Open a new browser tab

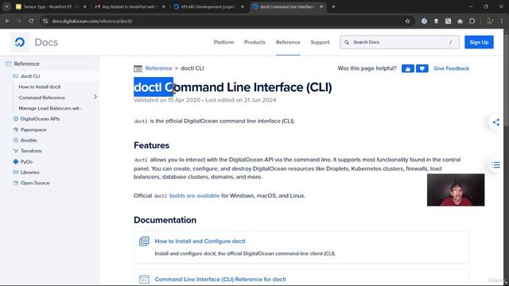coord(333,7)
